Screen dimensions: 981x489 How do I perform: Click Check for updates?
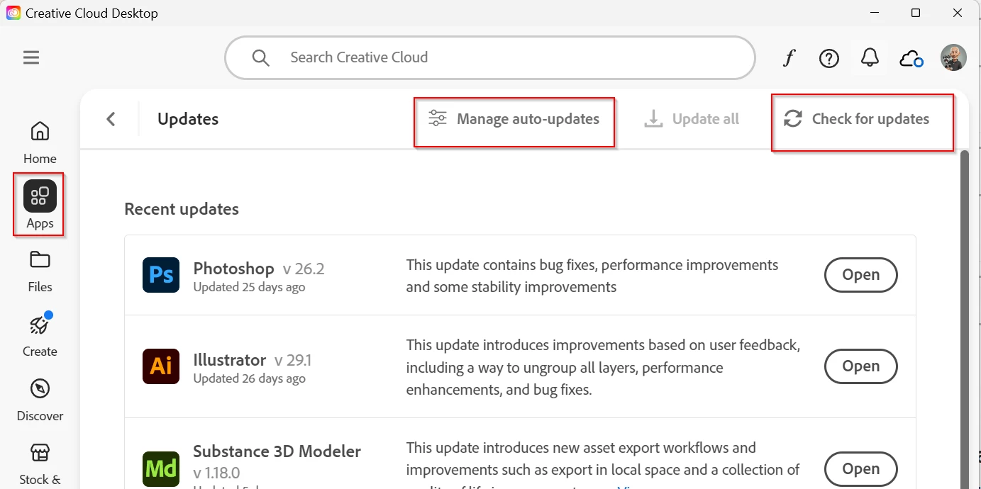[857, 119]
